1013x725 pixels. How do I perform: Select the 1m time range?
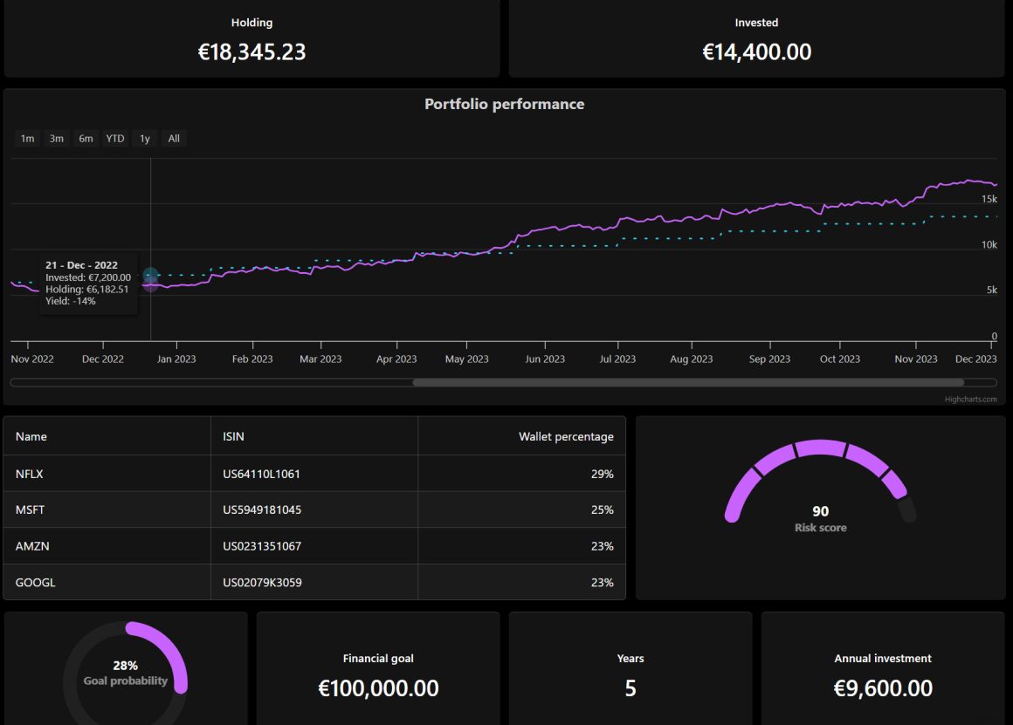(x=27, y=138)
